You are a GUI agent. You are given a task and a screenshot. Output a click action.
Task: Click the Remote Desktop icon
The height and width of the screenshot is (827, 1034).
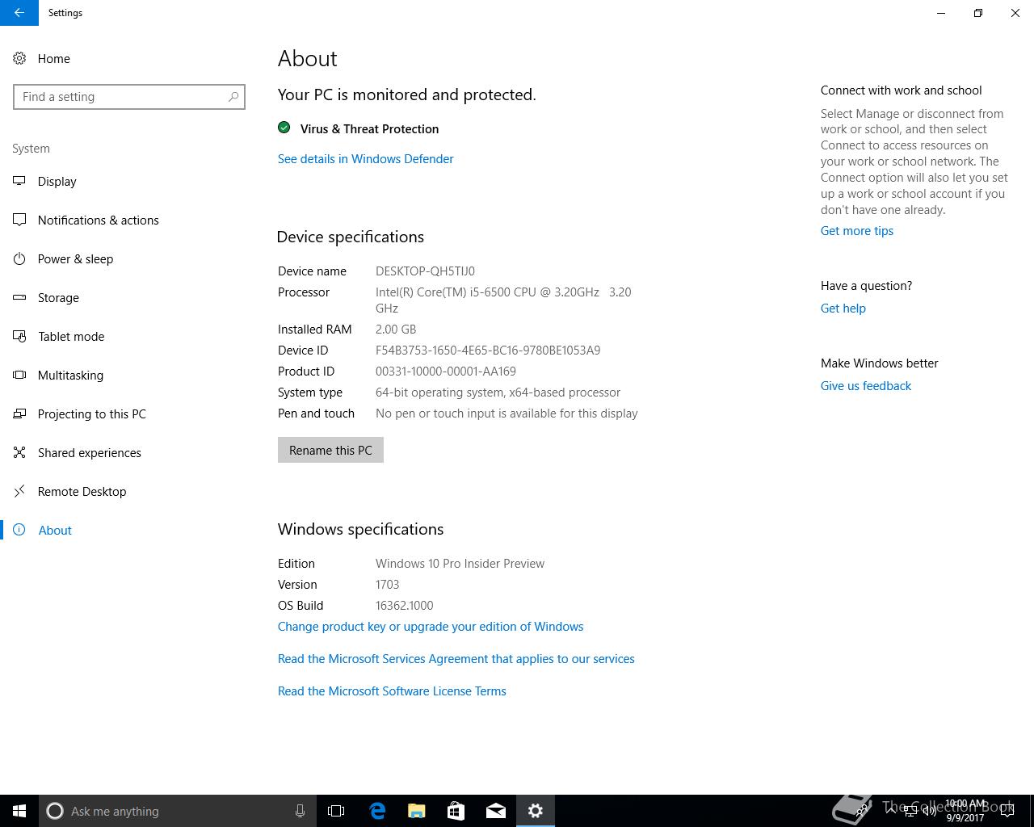pyautogui.click(x=19, y=491)
